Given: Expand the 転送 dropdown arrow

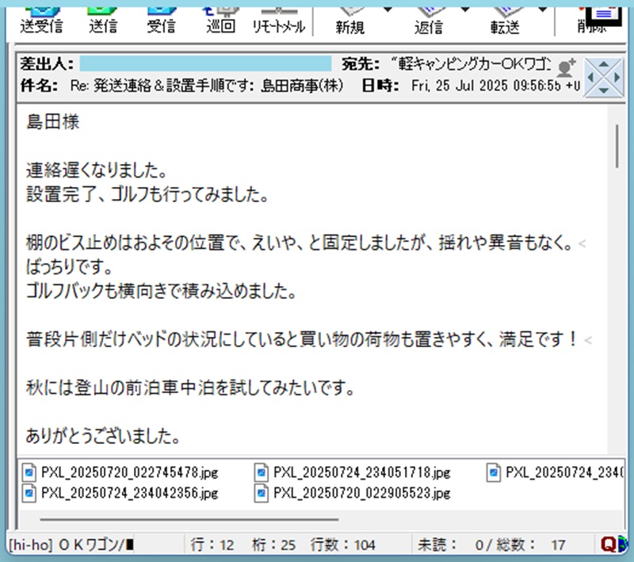Looking at the screenshot, I should tap(543, 10).
